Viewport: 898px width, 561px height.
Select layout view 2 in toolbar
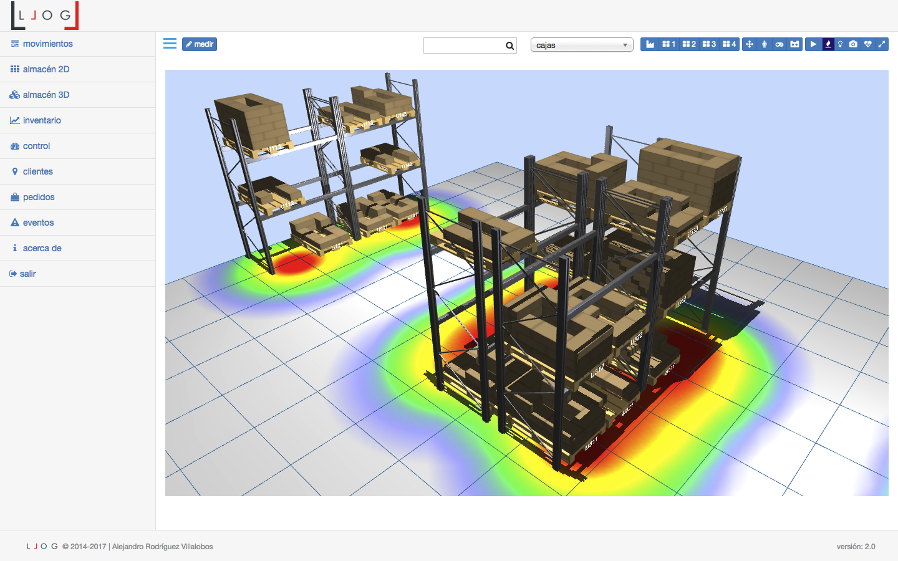689,44
